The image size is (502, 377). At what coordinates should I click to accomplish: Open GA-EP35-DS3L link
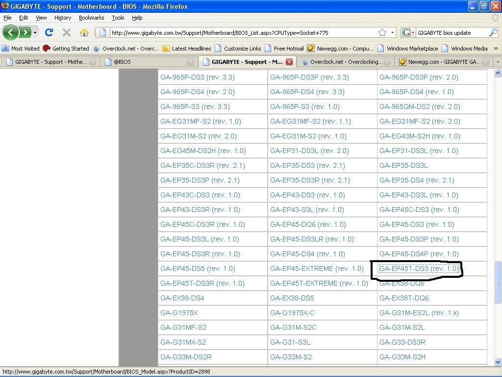click(403, 166)
